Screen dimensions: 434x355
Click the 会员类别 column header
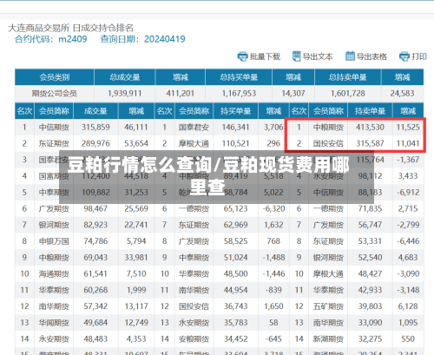[x=55, y=77]
